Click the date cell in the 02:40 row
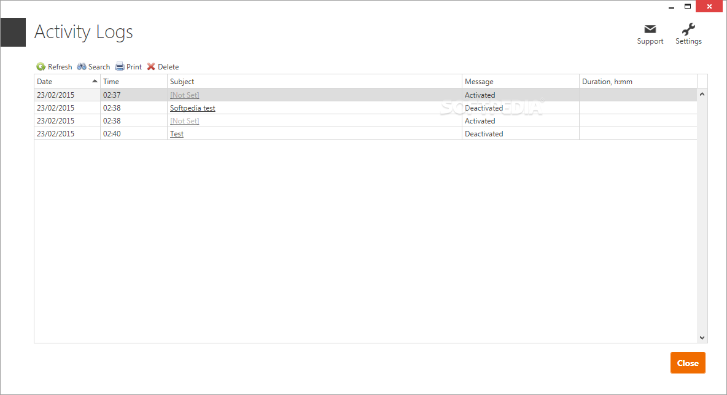This screenshot has height=395, width=727. click(x=67, y=133)
